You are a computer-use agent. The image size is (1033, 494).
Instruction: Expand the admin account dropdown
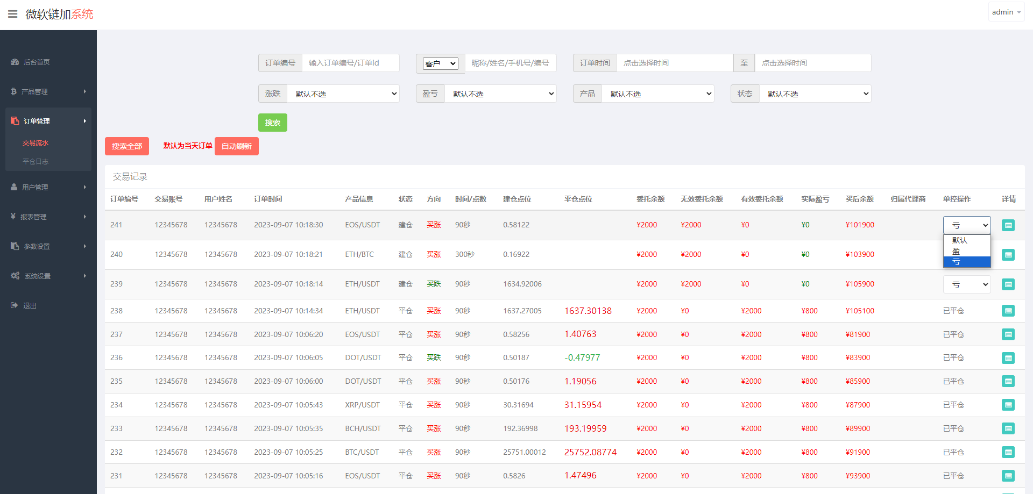coord(1006,11)
